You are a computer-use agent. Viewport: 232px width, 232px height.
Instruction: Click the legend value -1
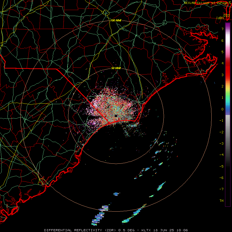(221, 121)
